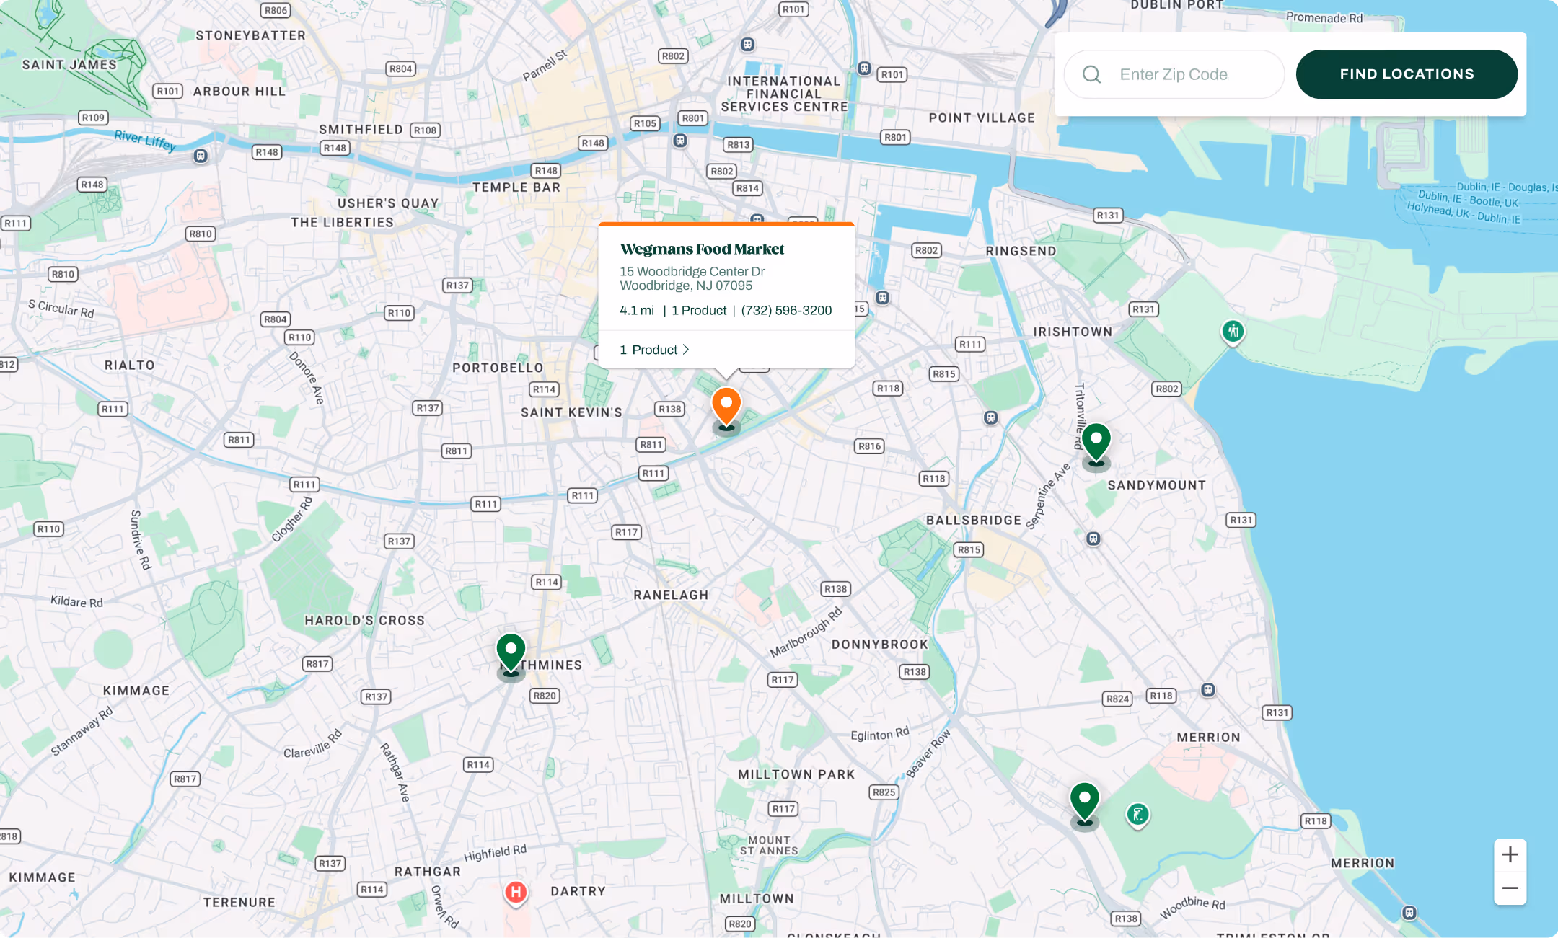Image resolution: width=1558 pixels, height=938 pixels.
Task: Click the DONNYBROOK map label
Action: tap(880, 645)
